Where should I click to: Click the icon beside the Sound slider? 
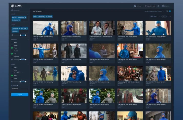(x=12, y=82)
